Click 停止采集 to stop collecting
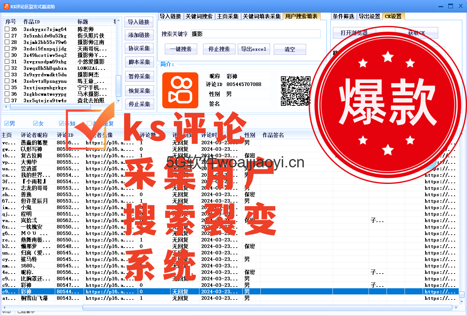This screenshot has width=467, height=316. pos(139,104)
